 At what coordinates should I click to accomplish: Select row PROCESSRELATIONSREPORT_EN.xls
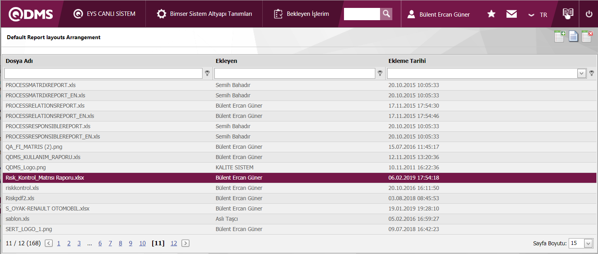pos(299,116)
